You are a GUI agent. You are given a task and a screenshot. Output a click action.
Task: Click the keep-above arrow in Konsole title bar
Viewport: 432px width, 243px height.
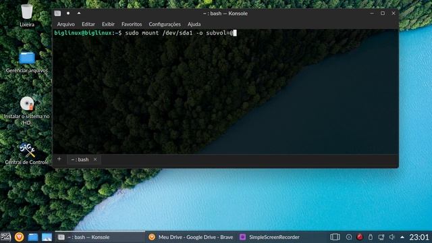79,13
